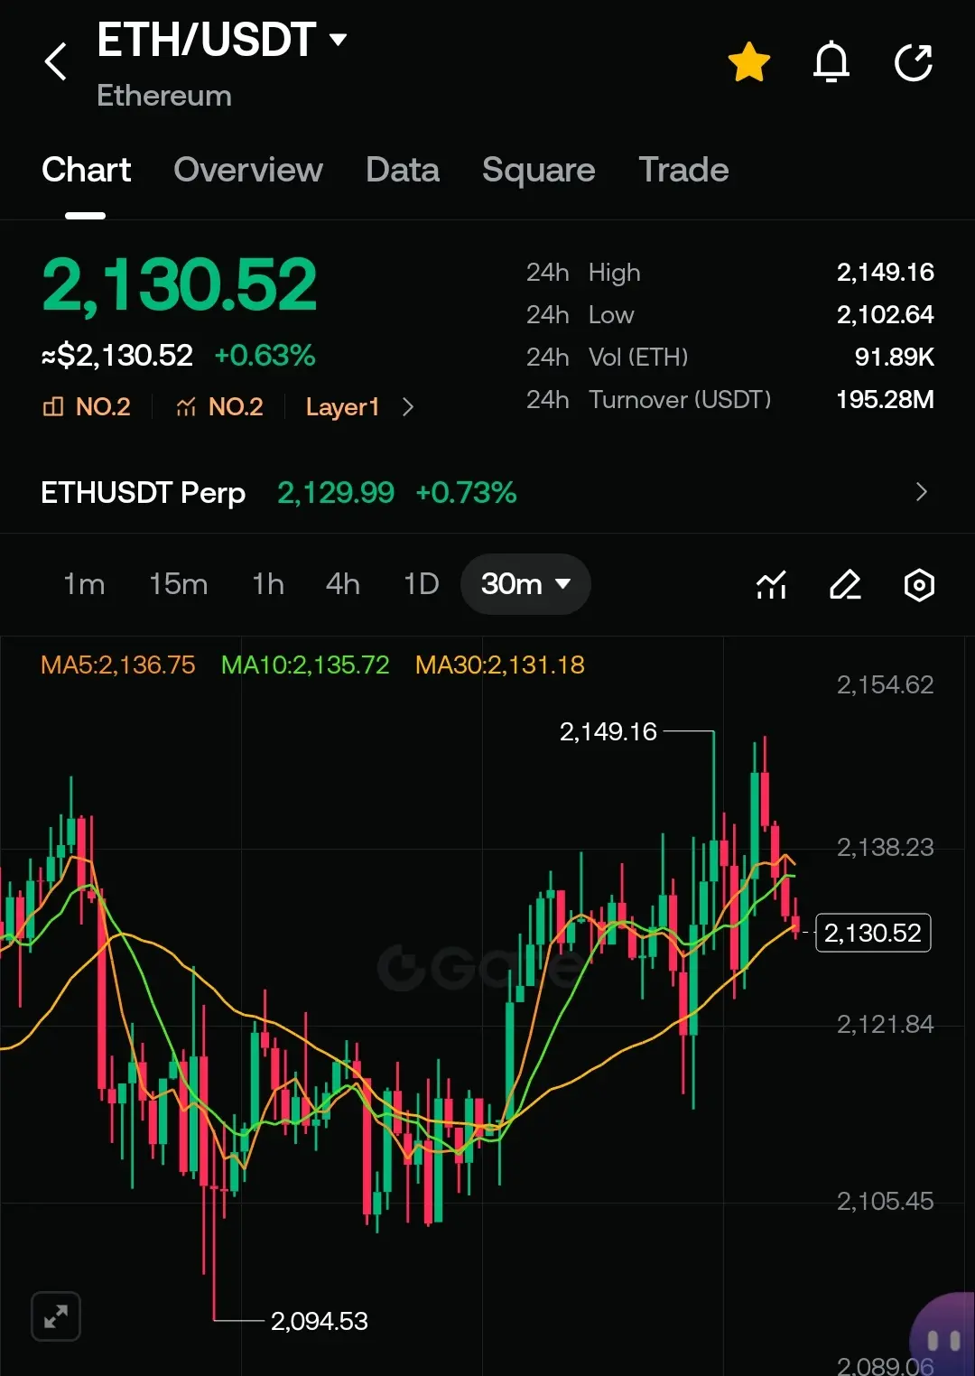975x1376 pixels.
Task: Tap the current price tag 2,130.52 on axis
Action: [x=873, y=933]
